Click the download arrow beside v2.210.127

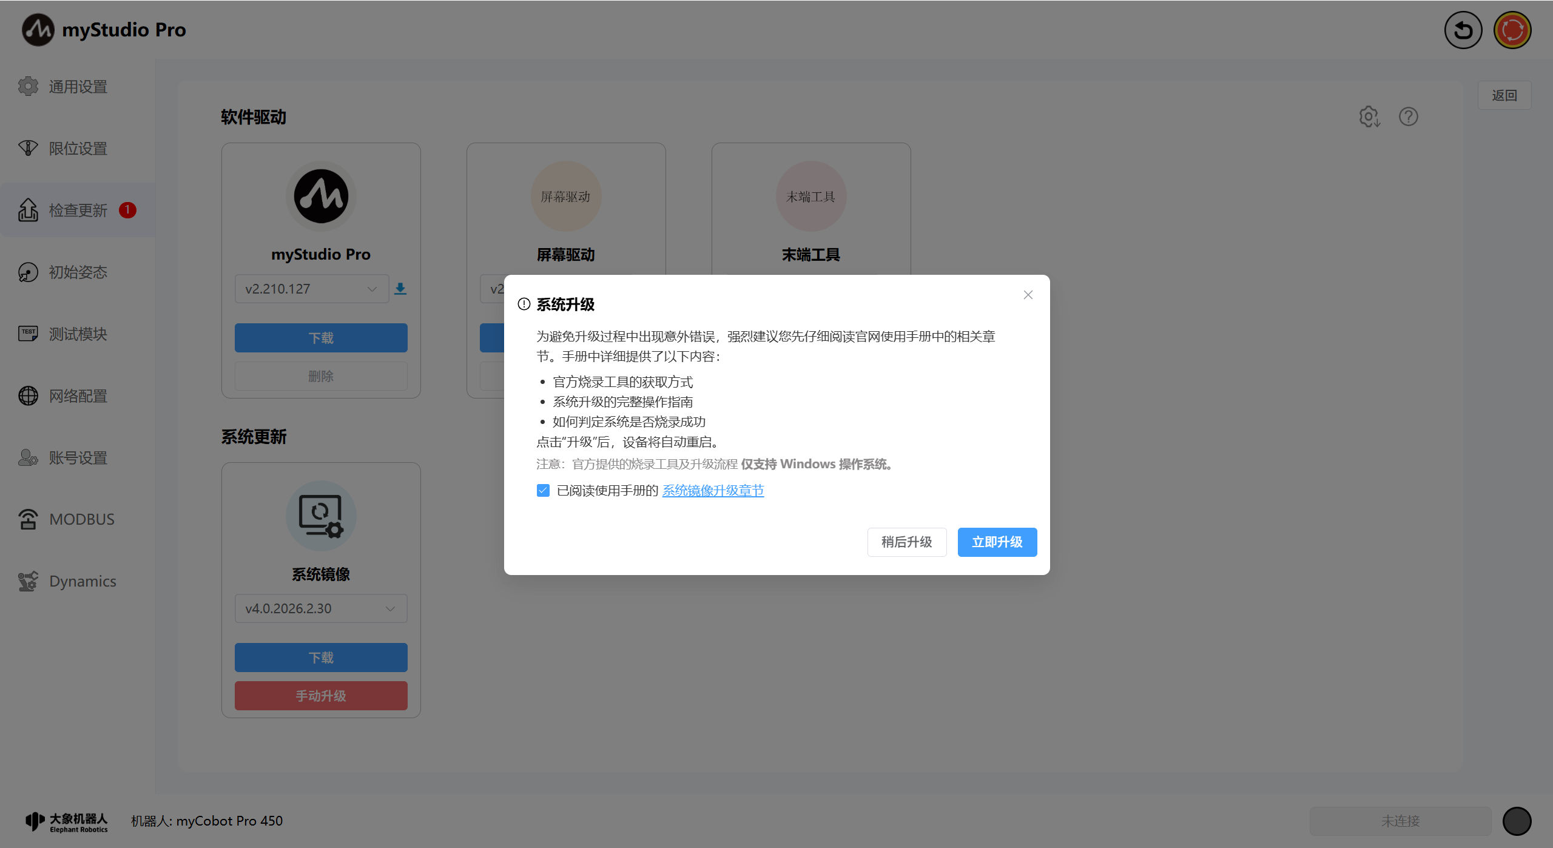click(x=400, y=289)
